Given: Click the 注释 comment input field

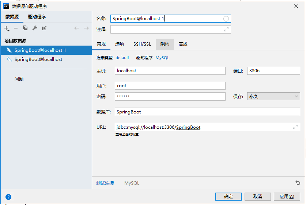Looking at the screenshot, I should pos(171,30).
